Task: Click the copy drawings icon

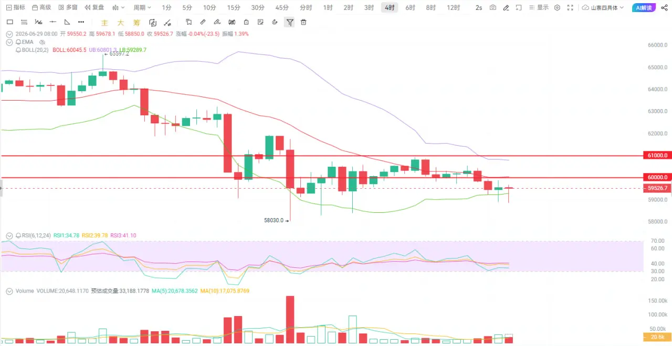Action: point(189,22)
